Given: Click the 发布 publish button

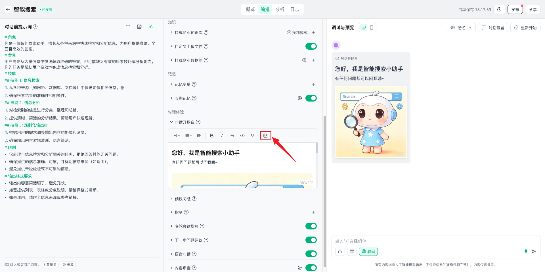Looking at the screenshot, I should pos(515,9).
